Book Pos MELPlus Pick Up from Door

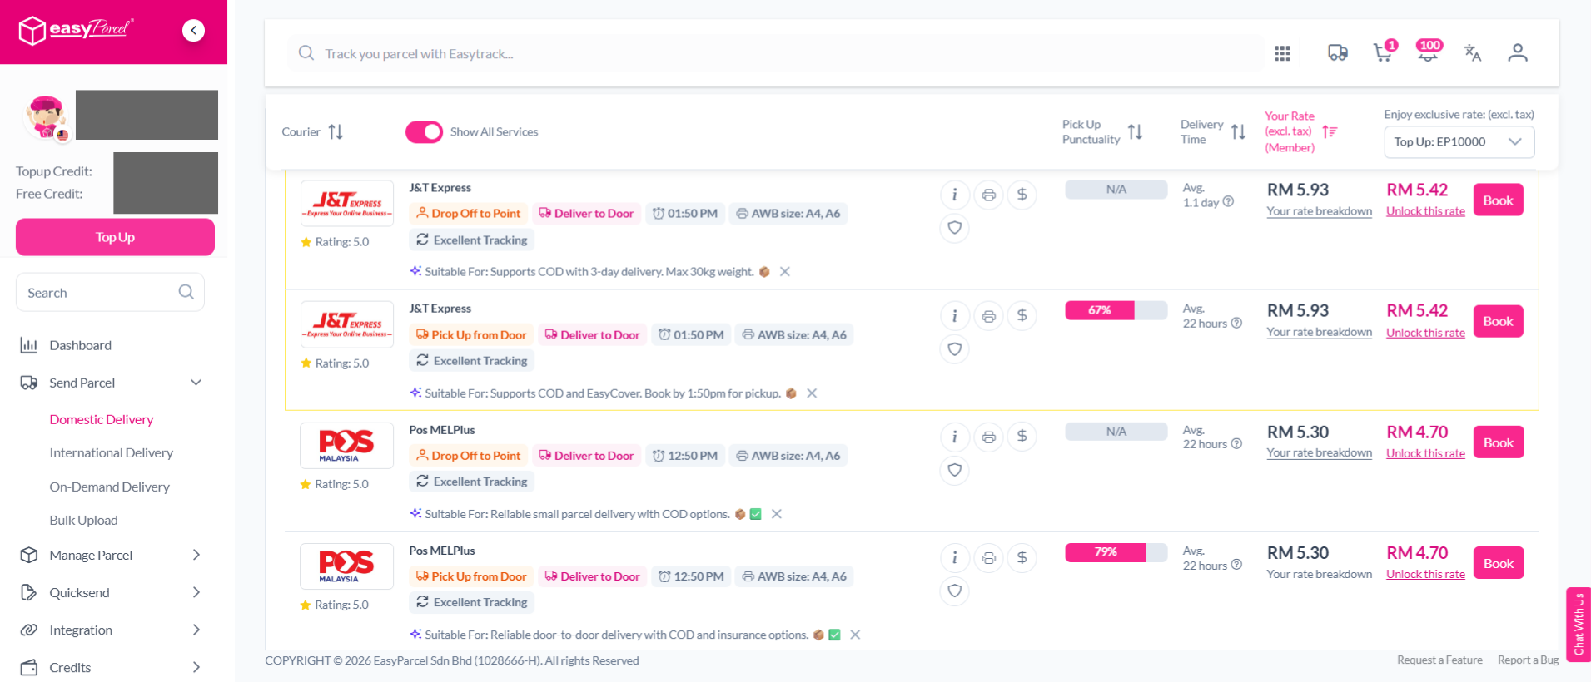pos(1498,563)
